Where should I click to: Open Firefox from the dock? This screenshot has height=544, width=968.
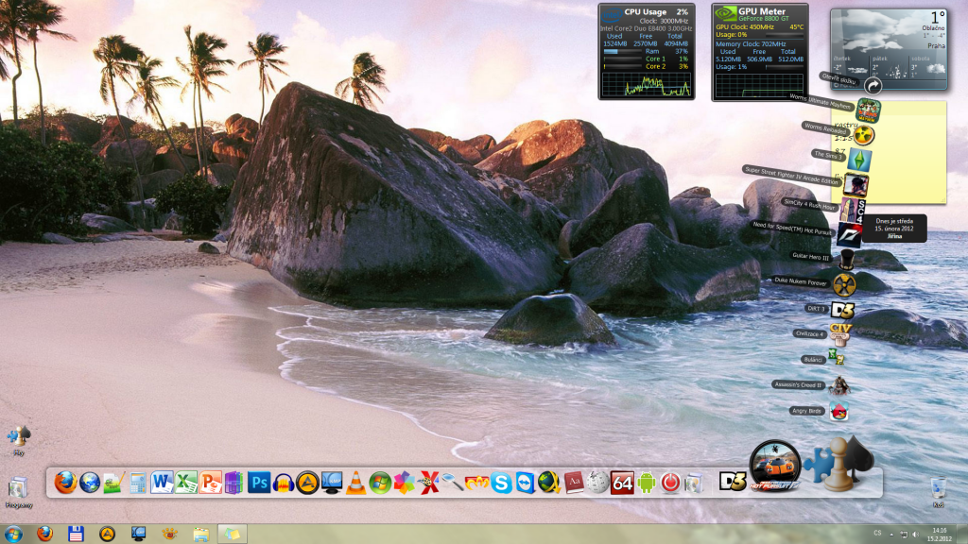65,483
